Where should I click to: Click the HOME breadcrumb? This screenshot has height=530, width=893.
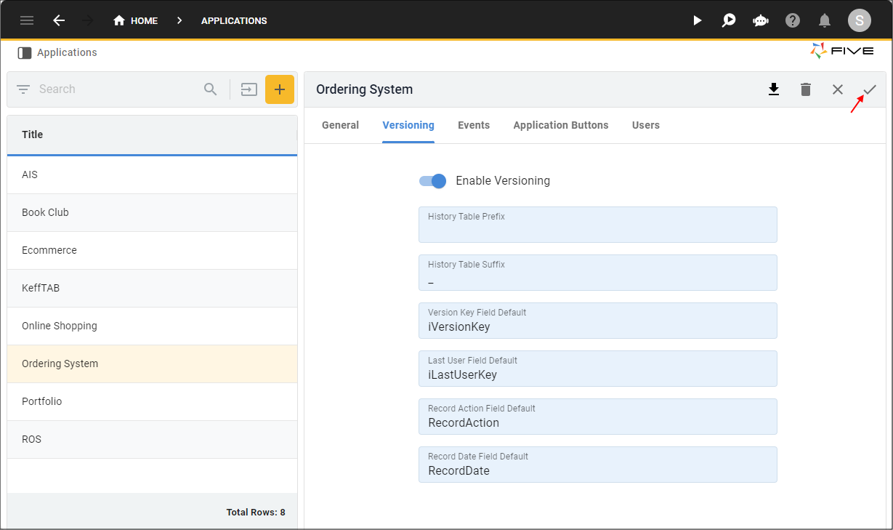(136, 20)
